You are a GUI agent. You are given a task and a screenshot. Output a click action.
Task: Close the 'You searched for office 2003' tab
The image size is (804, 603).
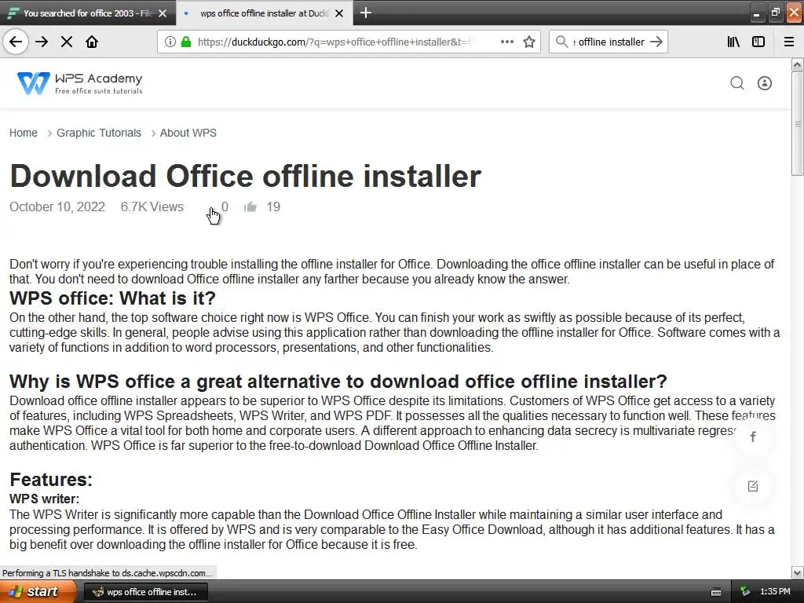[163, 13]
